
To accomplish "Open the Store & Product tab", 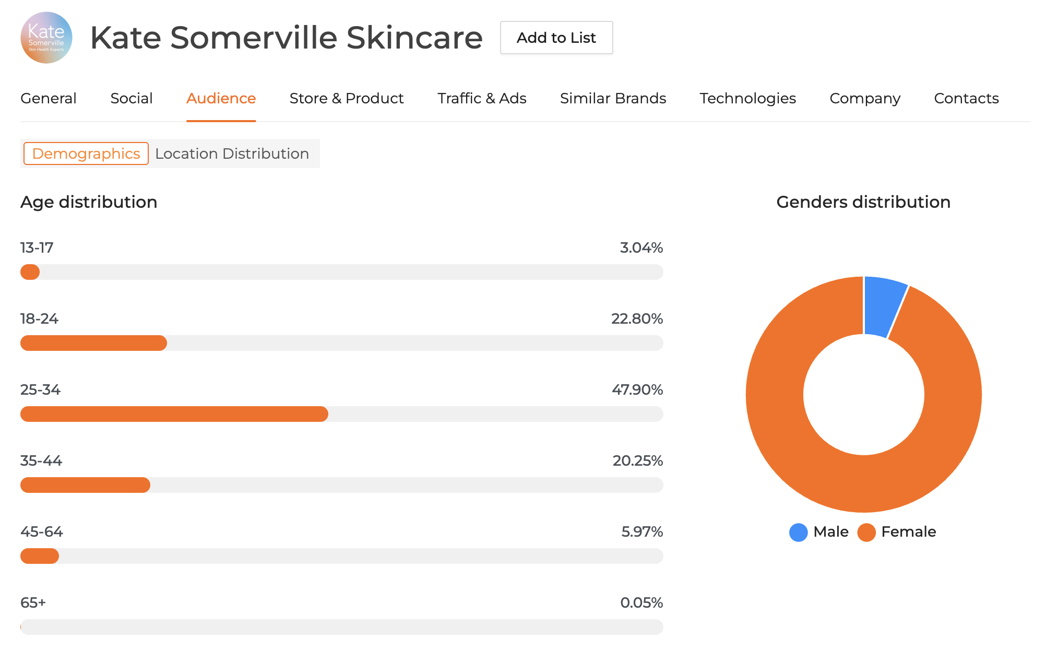I will coord(346,98).
